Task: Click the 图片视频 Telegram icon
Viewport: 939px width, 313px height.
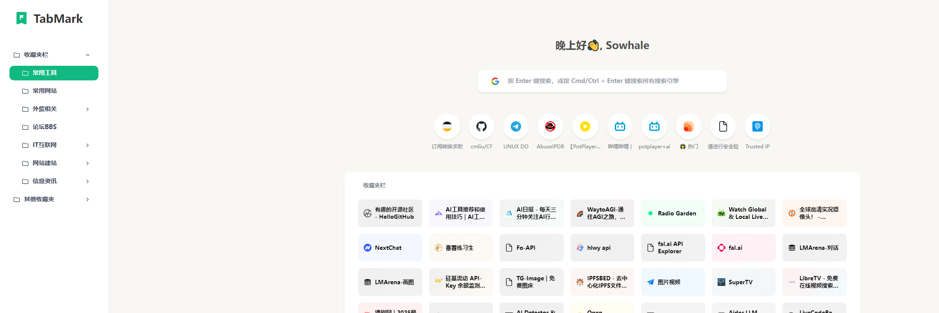Action: pyautogui.click(x=651, y=282)
